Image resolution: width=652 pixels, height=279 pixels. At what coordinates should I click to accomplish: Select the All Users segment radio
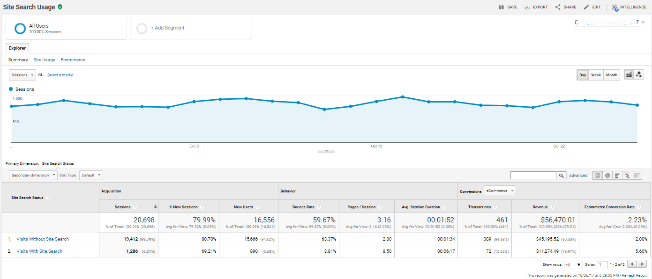point(20,28)
